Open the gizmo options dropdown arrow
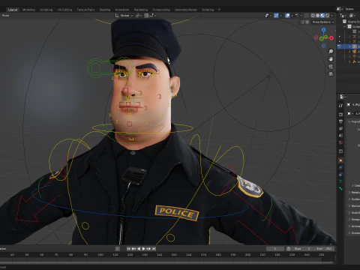 281,16
